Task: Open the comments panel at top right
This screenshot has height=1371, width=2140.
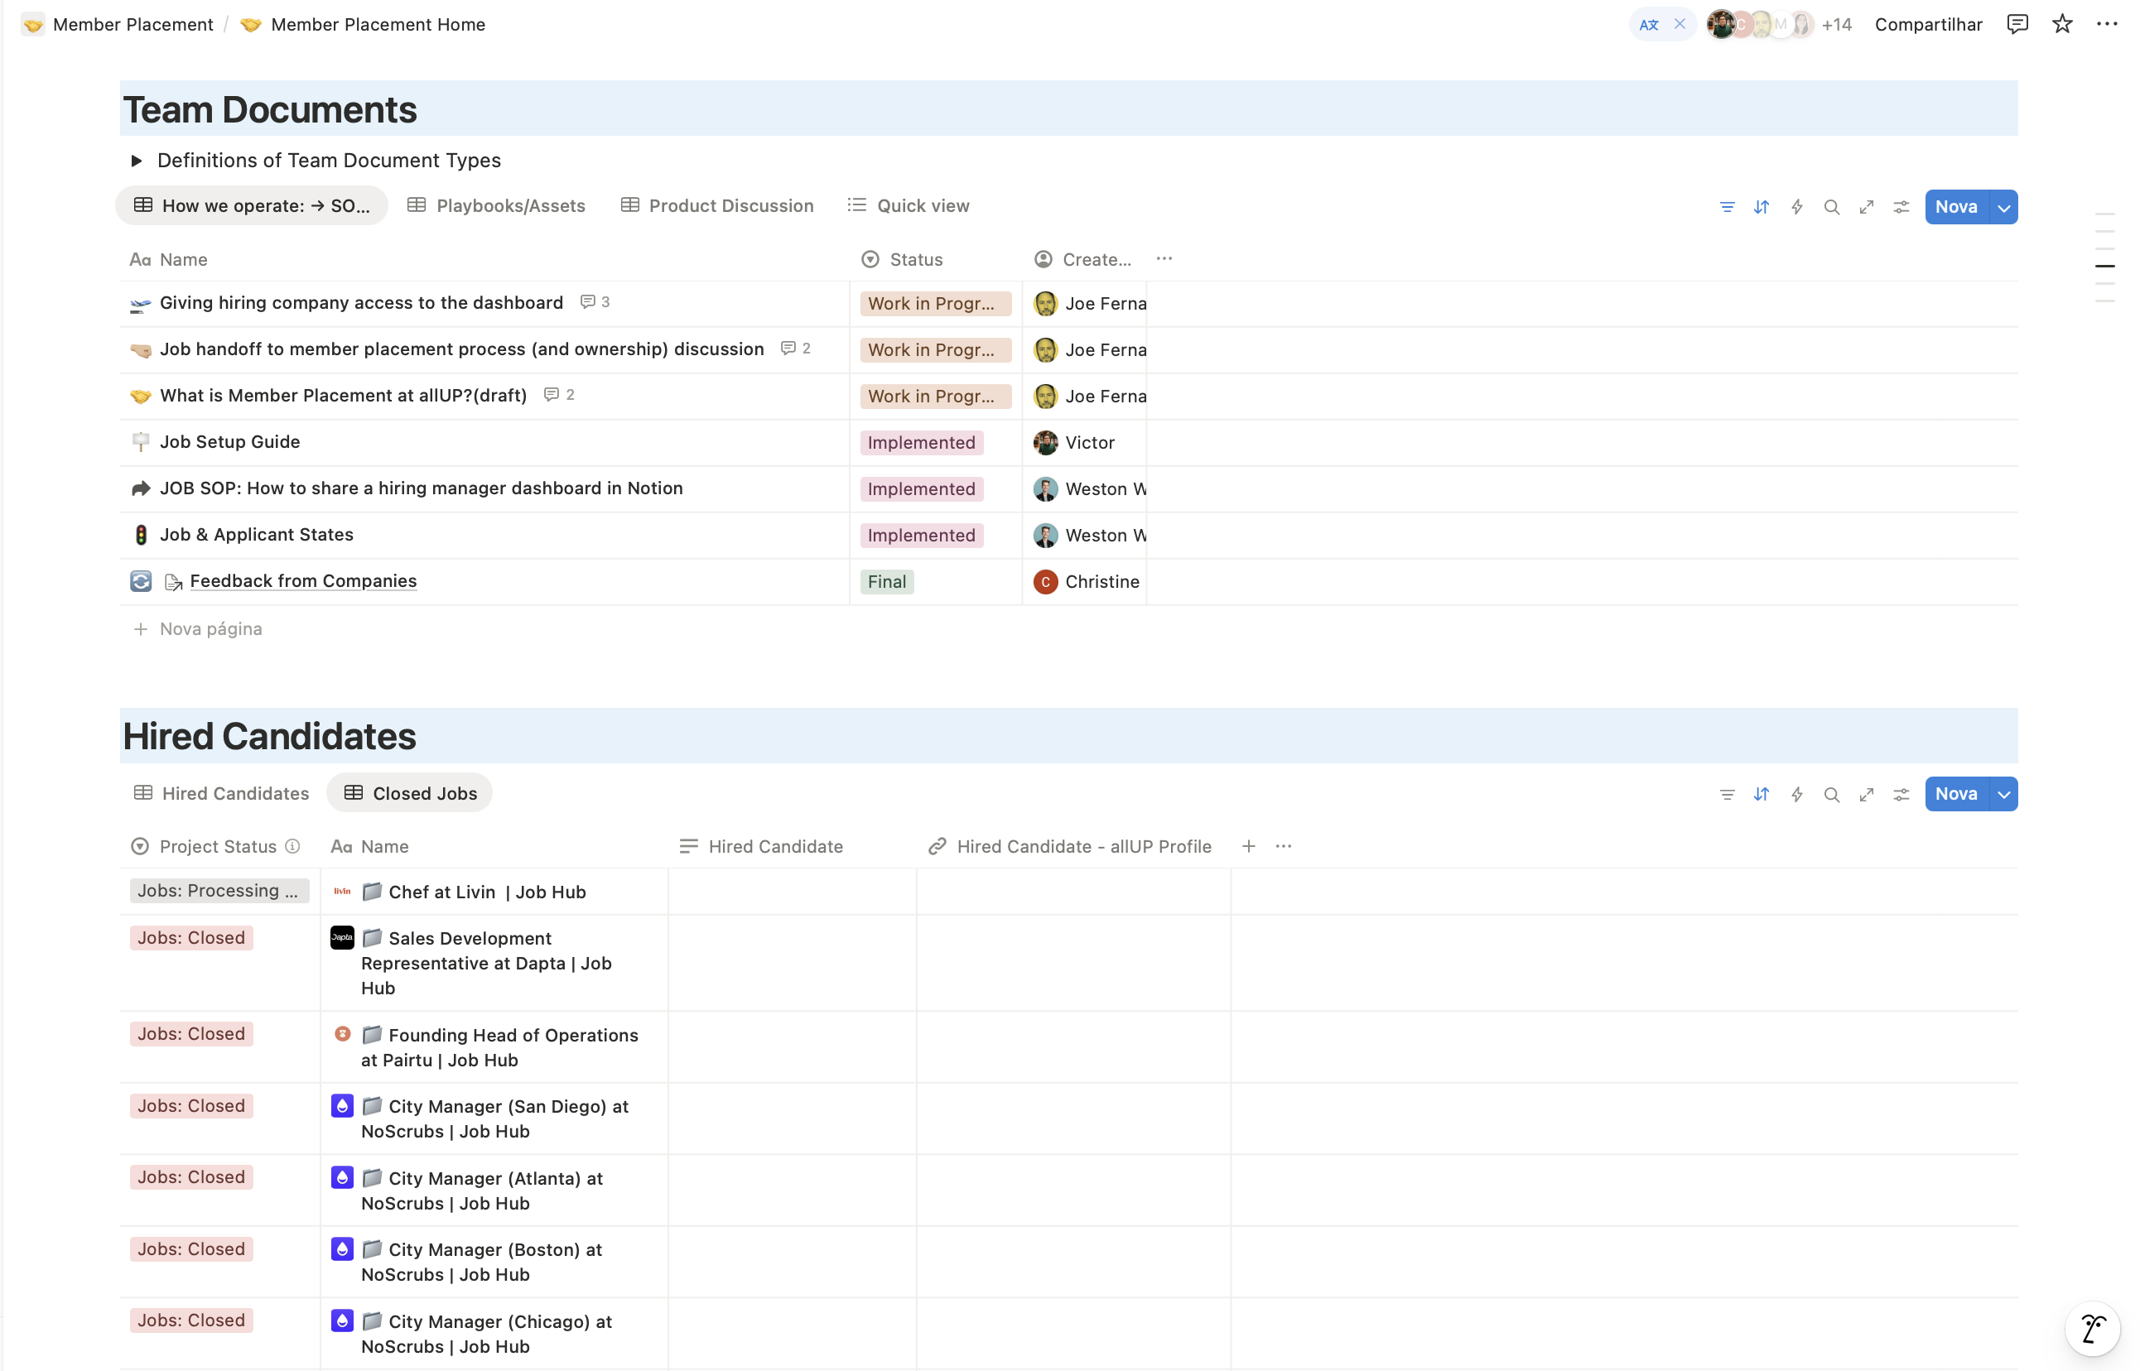Action: (2017, 24)
